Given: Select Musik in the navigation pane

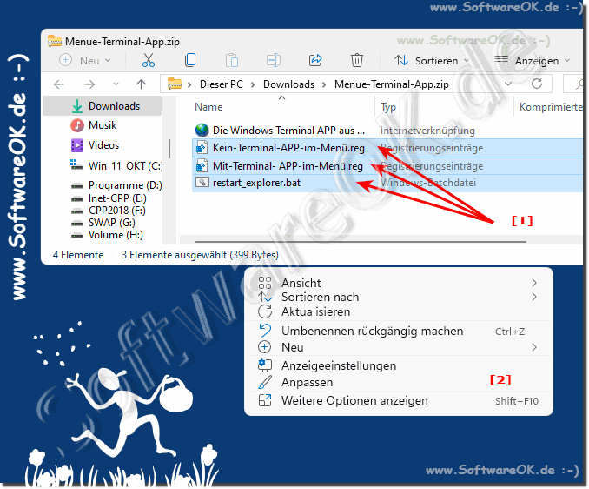Looking at the screenshot, I should [103, 125].
